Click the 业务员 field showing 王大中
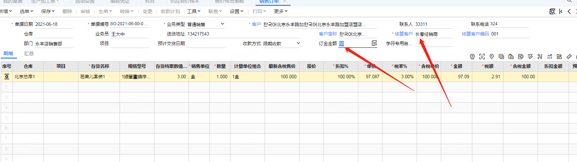 (130, 34)
